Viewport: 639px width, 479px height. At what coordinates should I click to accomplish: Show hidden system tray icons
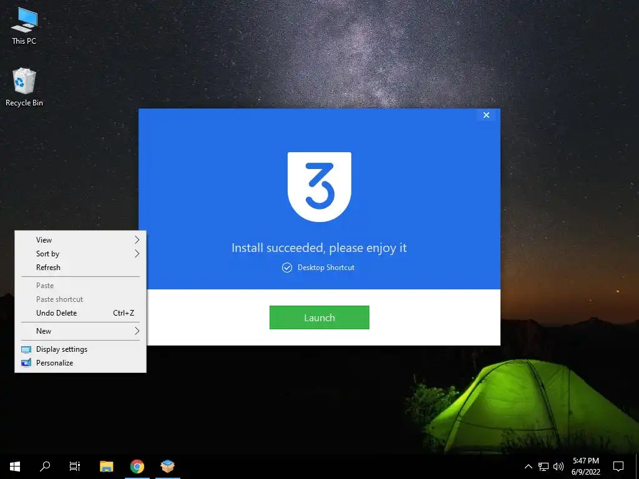(528, 467)
